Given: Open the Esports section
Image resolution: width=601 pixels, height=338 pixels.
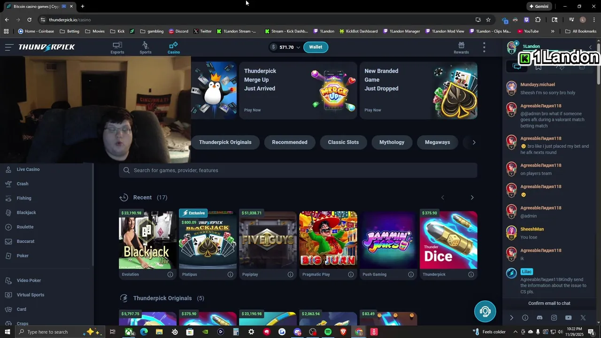Looking at the screenshot, I should tap(117, 48).
